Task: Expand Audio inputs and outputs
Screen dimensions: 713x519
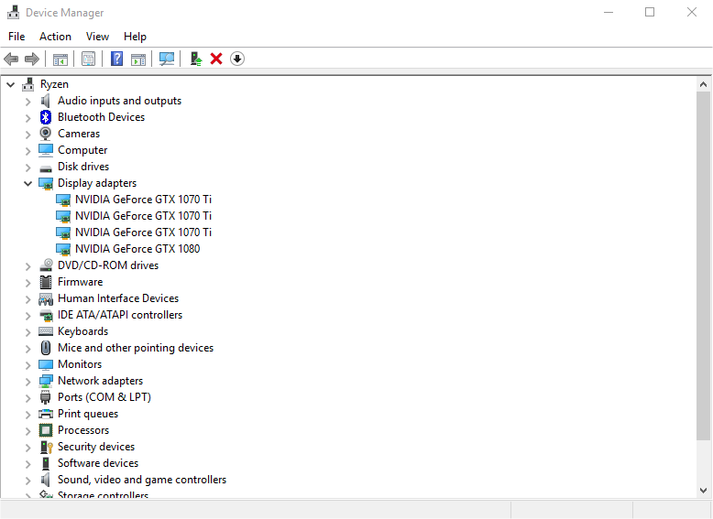Action: tap(28, 102)
